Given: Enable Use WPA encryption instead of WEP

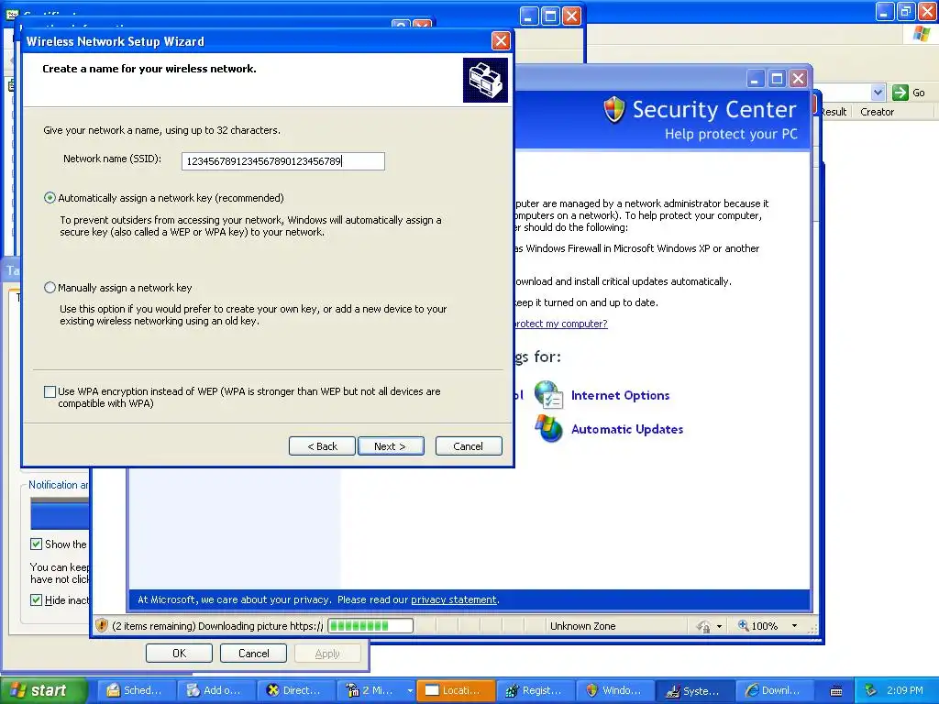Looking at the screenshot, I should (x=50, y=391).
